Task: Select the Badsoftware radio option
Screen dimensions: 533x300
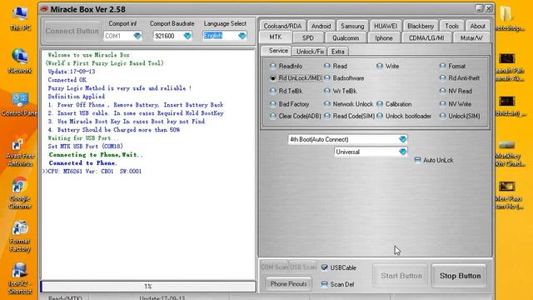Action: click(327, 78)
